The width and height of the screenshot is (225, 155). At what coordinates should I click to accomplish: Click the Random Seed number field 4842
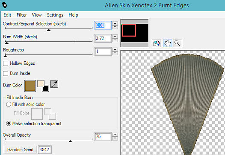point(45,149)
